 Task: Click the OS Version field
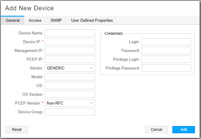tap(70, 94)
